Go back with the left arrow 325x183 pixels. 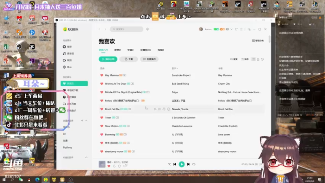pos(100,29)
